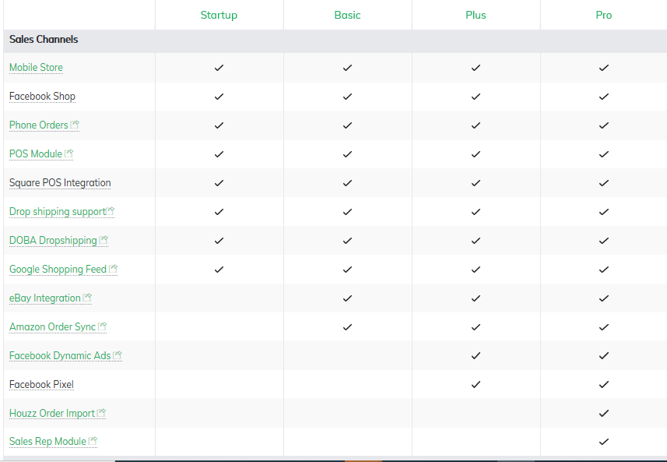
Task: Select the Pro plan column header
Action: (x=604, y=15)
